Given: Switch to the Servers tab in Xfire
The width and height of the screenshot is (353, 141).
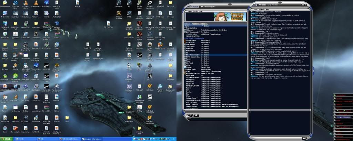Looking at the screenshot, I should pyautogui.click(x=195, y=24).
